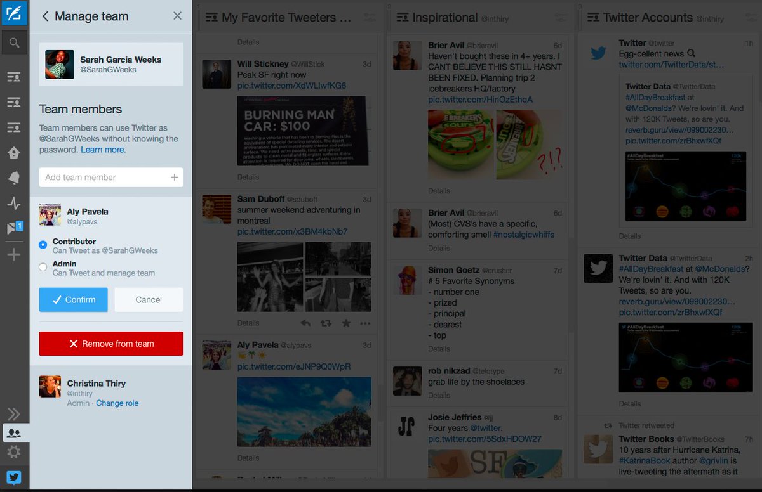762x492 pixels.
Task: Open Aly Pavela's palm tree photo
Action: [x=304, y=411]
